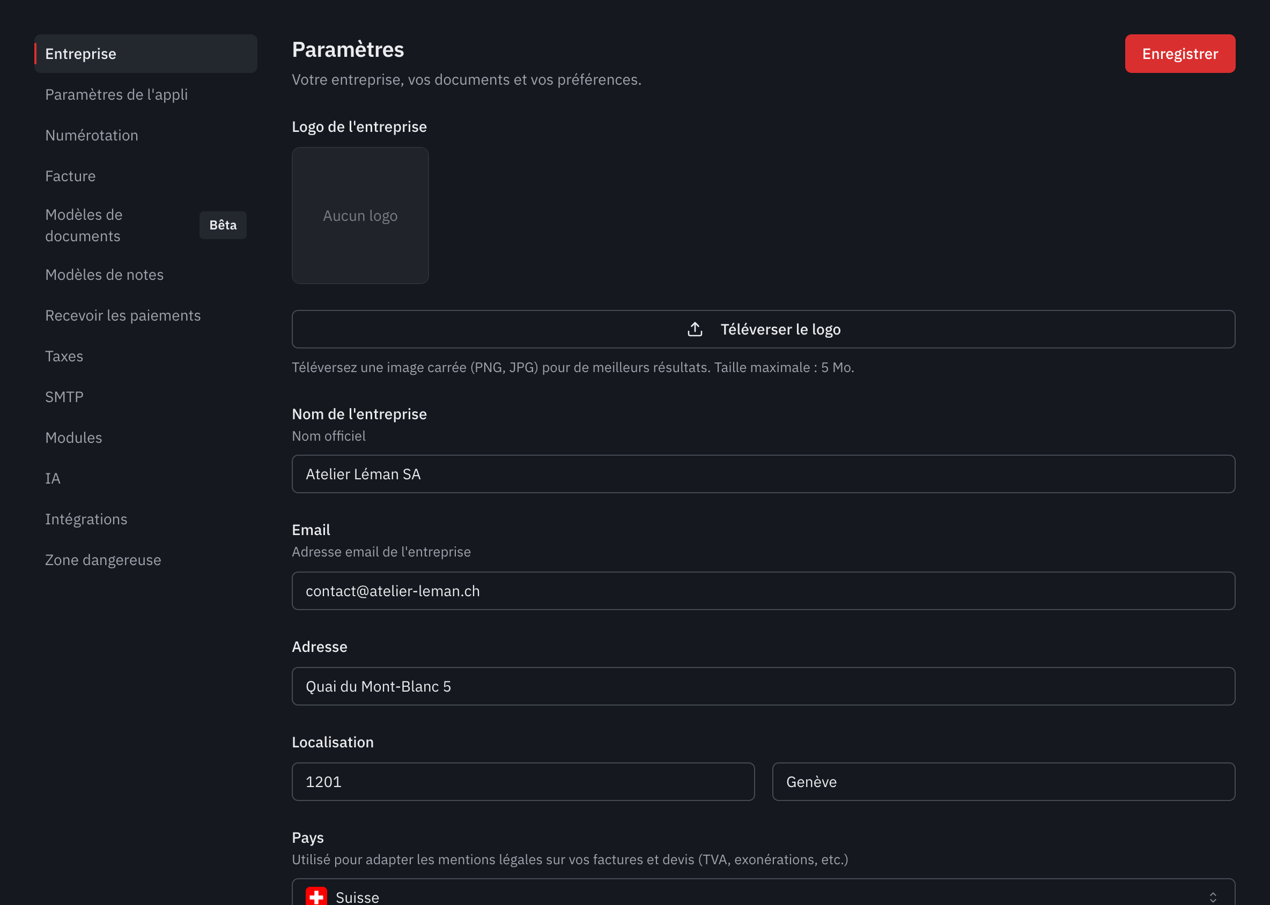Select SMTP in the sidebar

coord(145,396)
